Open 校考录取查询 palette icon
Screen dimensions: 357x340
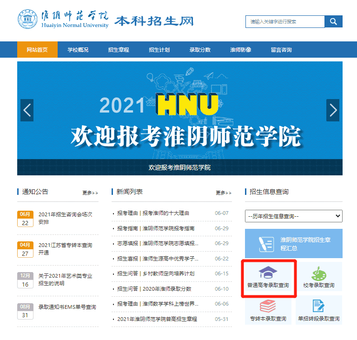click(x=319, y=273)
